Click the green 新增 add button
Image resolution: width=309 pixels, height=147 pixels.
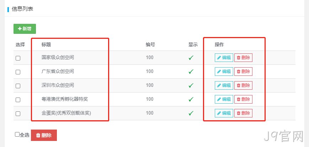click(x=25, y=29)
